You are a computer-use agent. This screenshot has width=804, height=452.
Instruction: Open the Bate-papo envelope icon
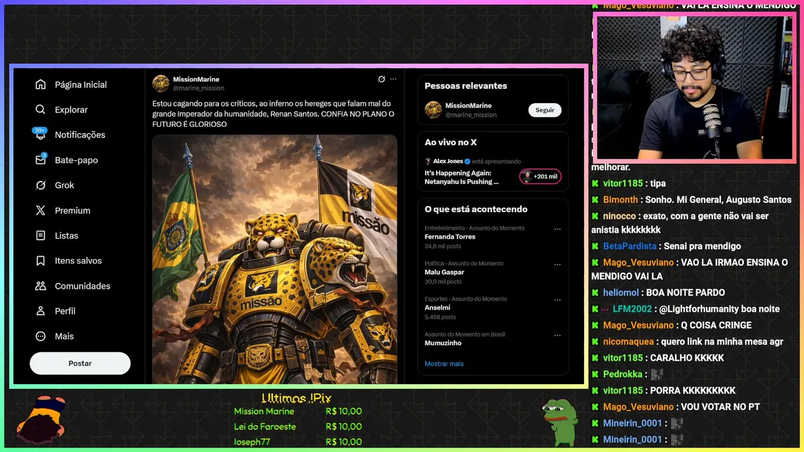pos(41,160)
